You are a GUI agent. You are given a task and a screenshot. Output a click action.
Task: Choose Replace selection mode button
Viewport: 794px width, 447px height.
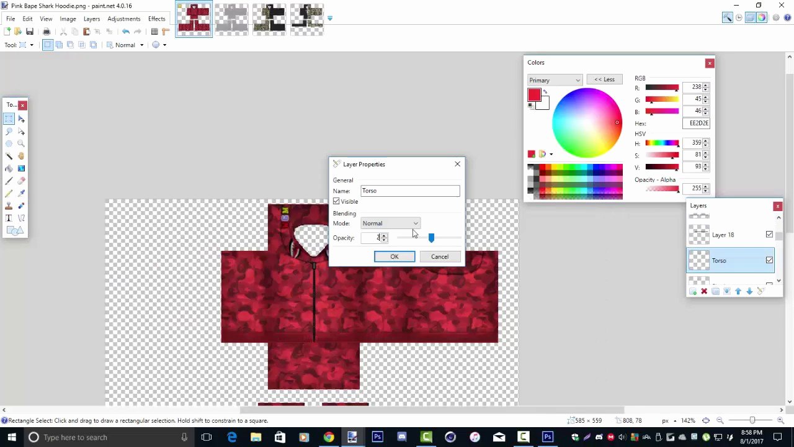click(47, 45)
